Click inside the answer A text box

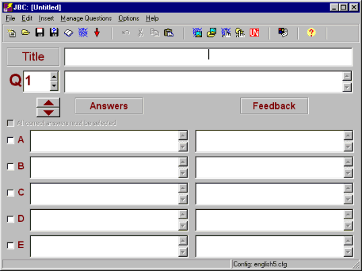pyautogui.click(x=104, y=141)
